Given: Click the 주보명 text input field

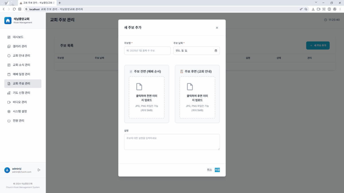Looking at the screenshot, I should (147, 51).
